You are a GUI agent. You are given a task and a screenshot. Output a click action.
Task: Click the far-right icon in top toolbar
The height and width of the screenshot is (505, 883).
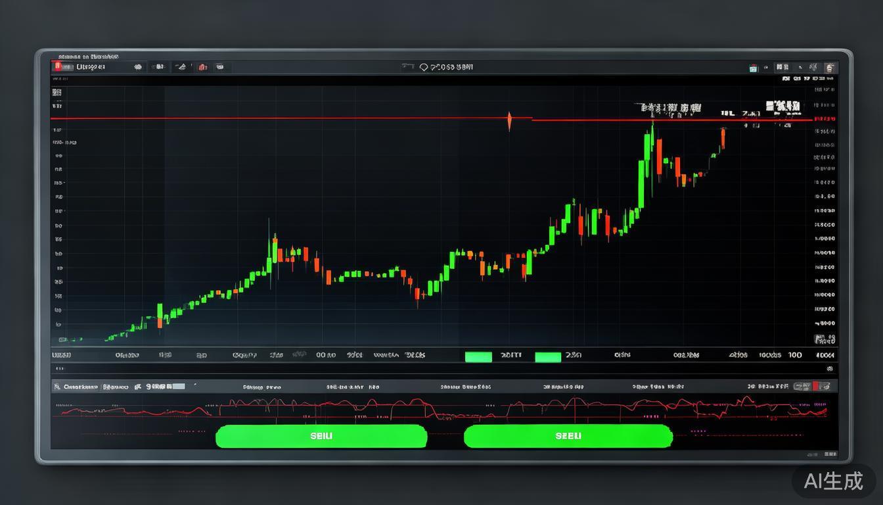point(830,67)
